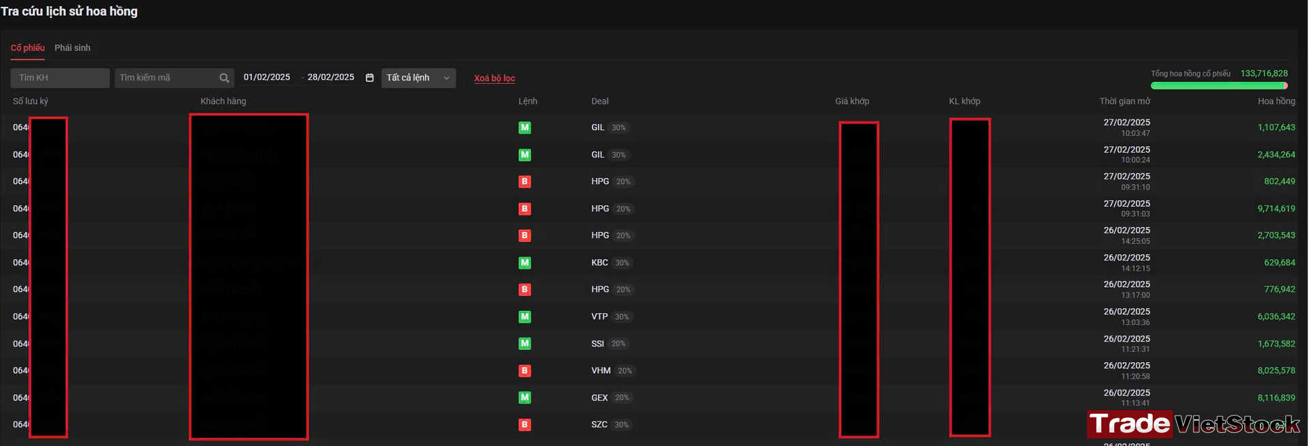1309x446 pixels.
Task: Switch to the Phái sinh tab
Action: (x=72, y=48)
